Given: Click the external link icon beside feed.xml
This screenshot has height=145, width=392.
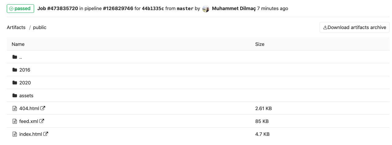Looking at the screenshot, I should (42, 121).
